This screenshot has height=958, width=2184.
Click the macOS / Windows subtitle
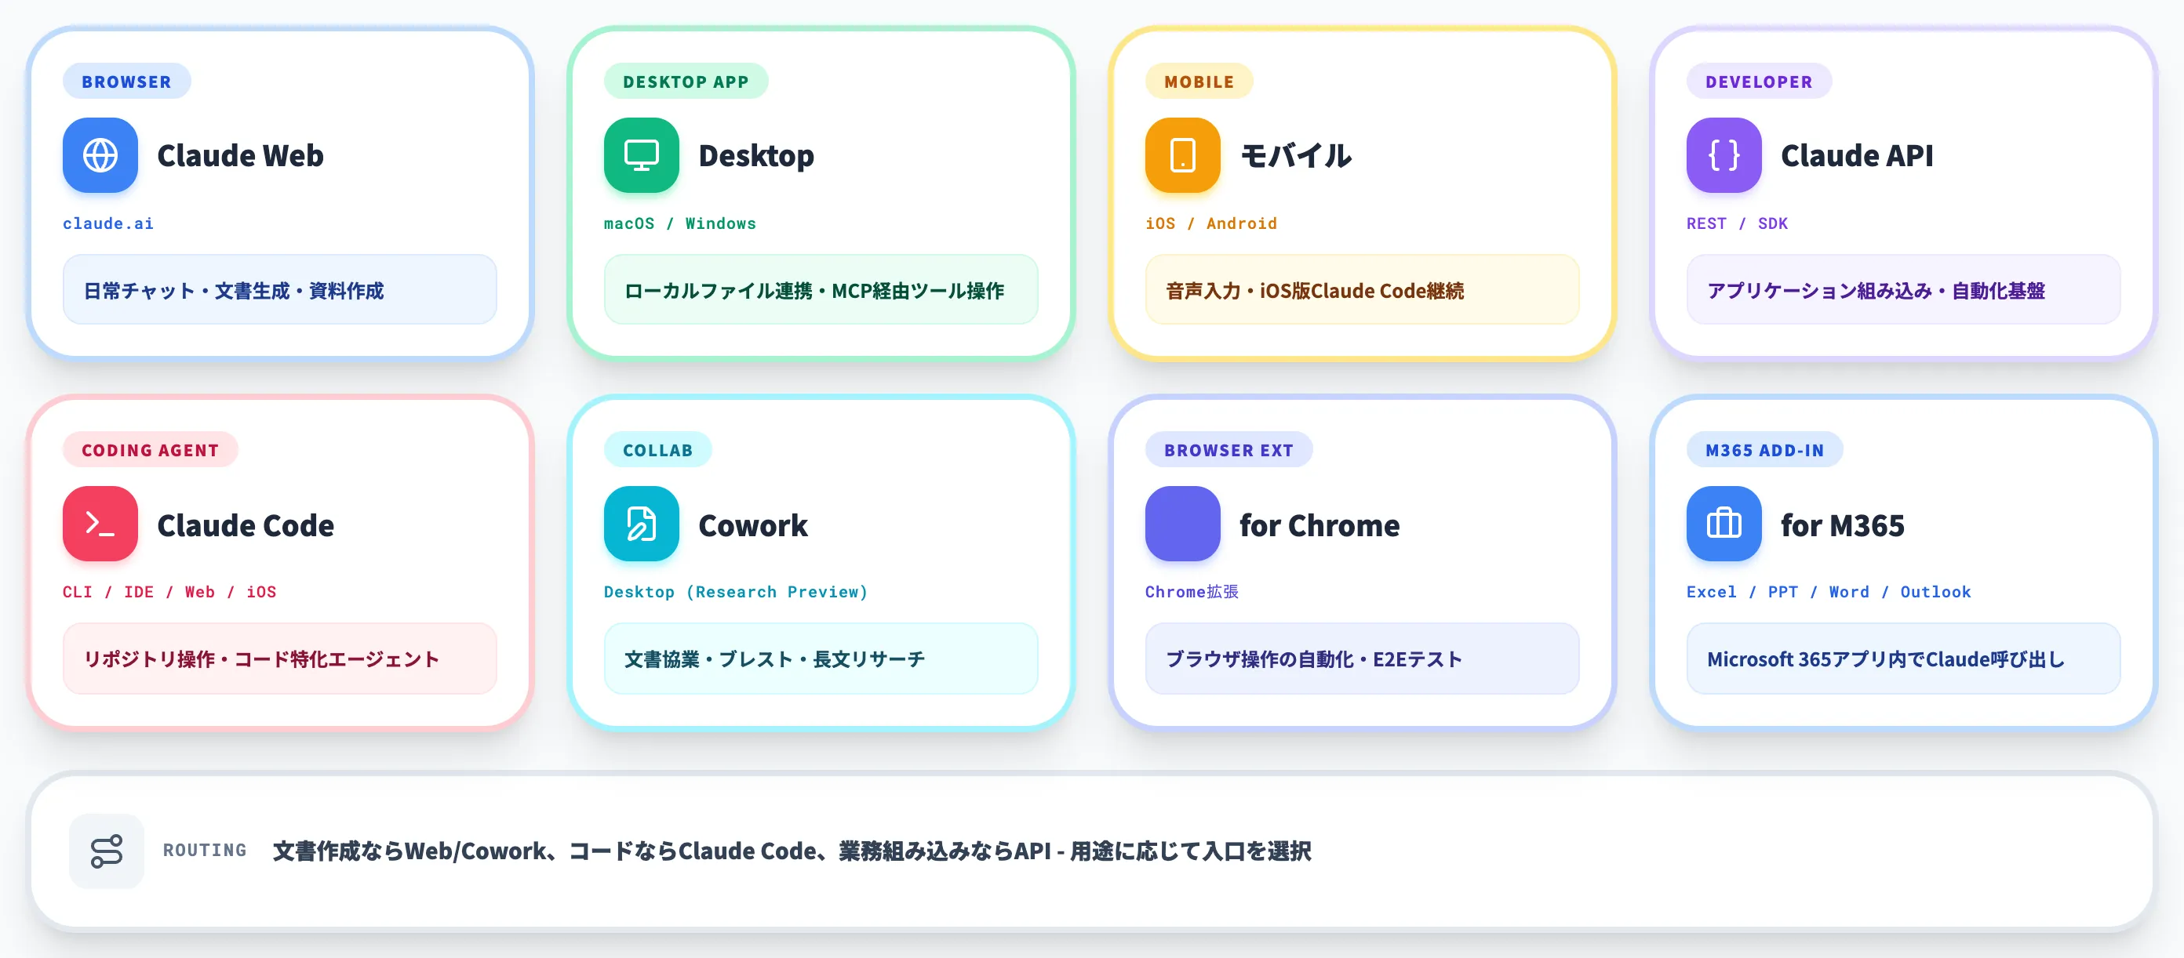click(x=679, y=223)
